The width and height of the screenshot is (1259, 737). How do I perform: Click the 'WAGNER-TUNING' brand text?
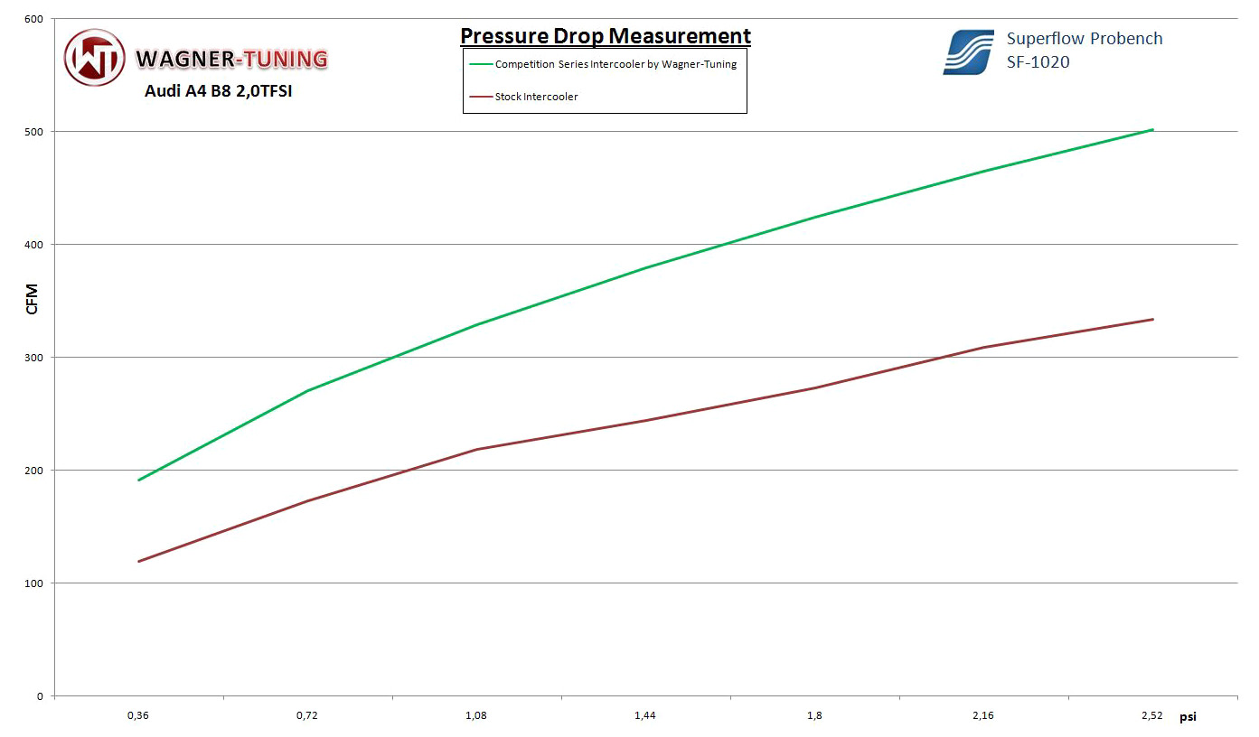click(x=231, y=60)
